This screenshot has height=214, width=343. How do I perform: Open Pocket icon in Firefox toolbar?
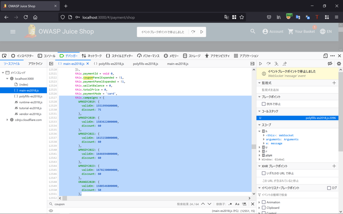coord(269,17)
